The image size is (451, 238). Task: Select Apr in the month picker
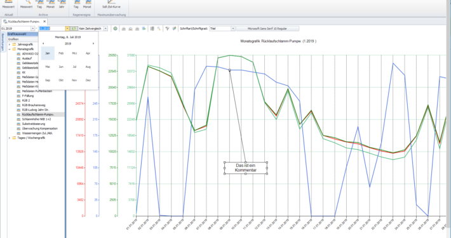(88, 53)
